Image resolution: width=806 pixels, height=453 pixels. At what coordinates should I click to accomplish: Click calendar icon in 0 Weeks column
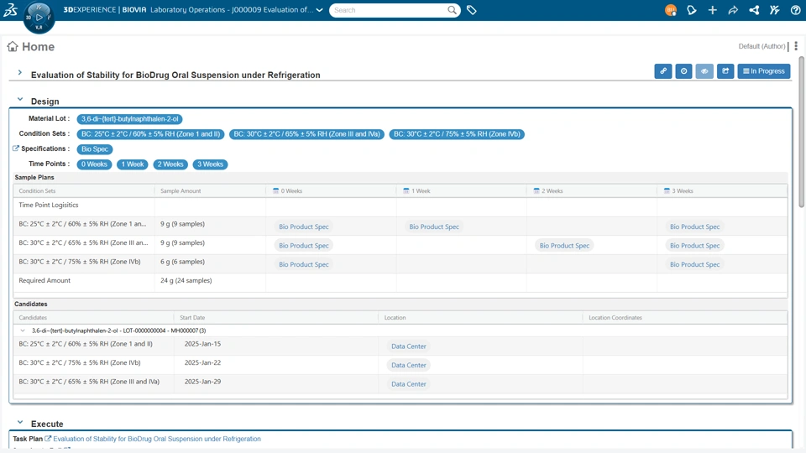point(275,190)
